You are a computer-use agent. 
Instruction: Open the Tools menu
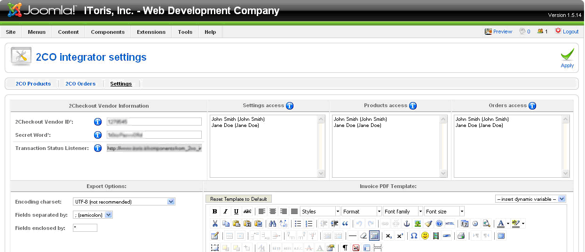185,32
